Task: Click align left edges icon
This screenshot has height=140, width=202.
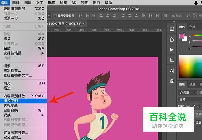Action: [101, 16]
